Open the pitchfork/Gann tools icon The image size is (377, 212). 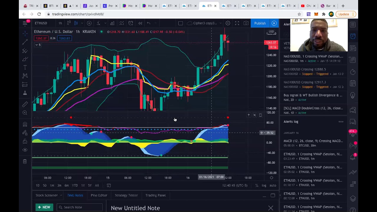(25, 51)
